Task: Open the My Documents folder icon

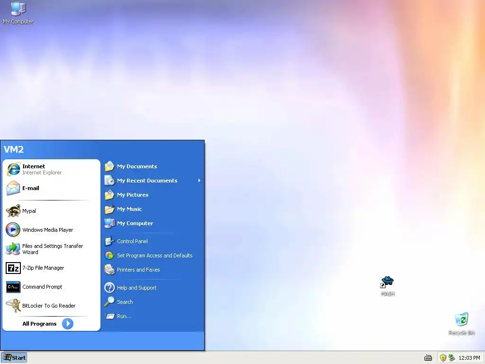Action: tap(109, 166)
